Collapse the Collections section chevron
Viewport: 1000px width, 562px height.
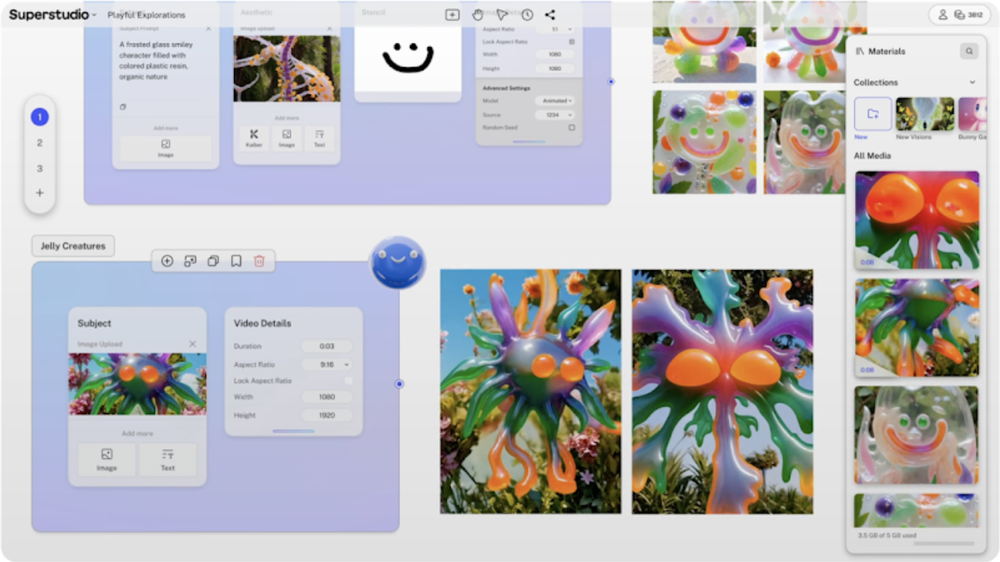point(972,82)
